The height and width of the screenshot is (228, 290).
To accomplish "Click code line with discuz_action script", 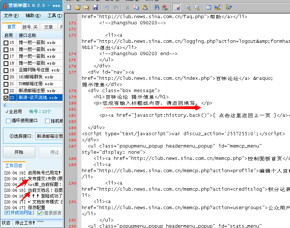I will pyautogui.click(x=183, y=133).
